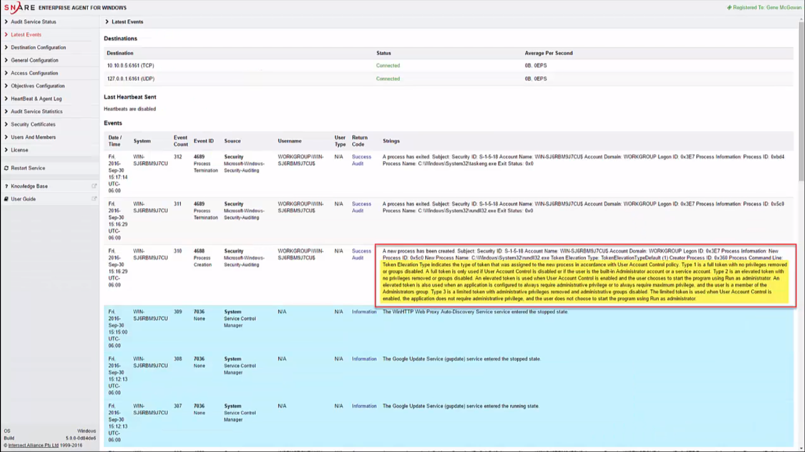Click the User Guide book icon
805x452 pixels.
pyautogui.click(x=6, y=199)
